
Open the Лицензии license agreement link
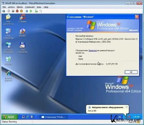point(92,50)
